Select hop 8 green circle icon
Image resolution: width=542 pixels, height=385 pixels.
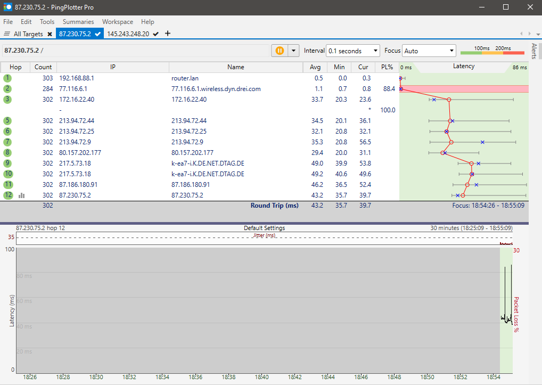7,153
